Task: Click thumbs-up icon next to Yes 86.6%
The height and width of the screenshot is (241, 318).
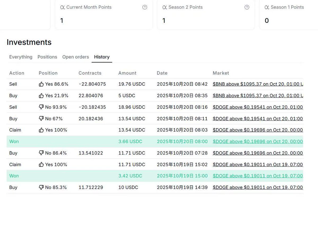Action: pyautogui.click(x=41, y=84)
